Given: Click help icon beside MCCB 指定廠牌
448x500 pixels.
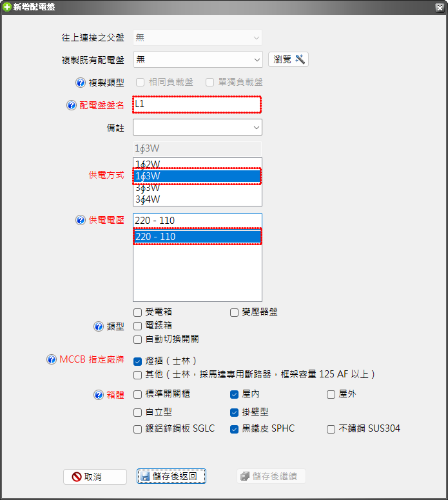Looking at the screenshot, I should pyautogui.click(x=52, y=360).
